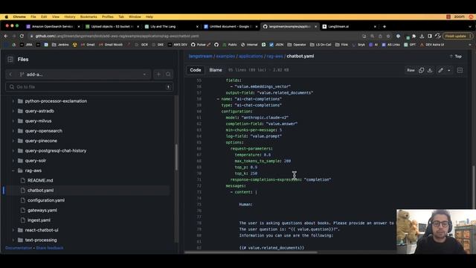Click the README.md file icon

pos(23,180)
